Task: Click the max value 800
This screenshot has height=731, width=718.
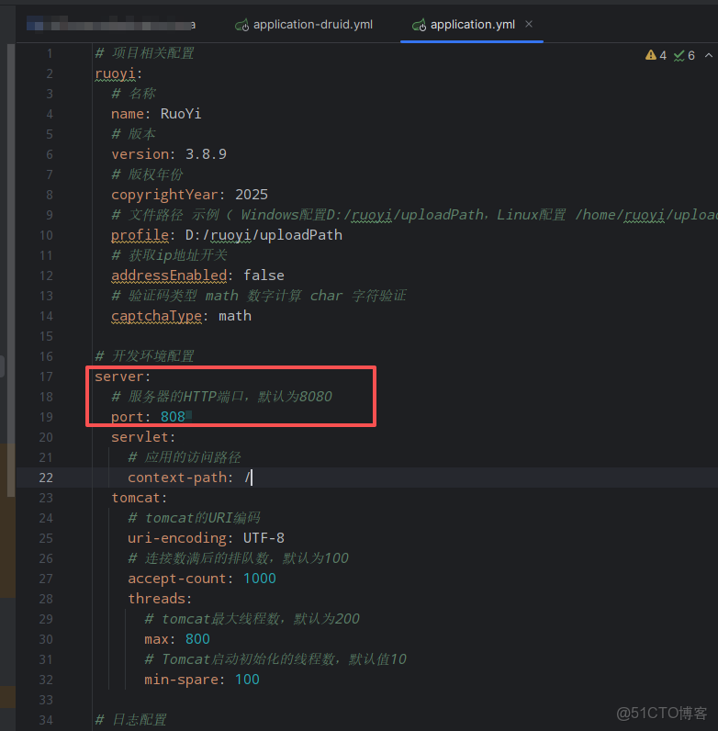Action: click(x=197, y=639)
